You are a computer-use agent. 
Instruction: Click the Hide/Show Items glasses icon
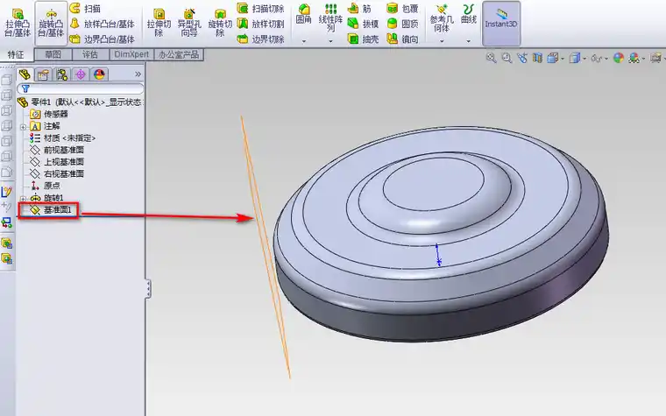597,58
